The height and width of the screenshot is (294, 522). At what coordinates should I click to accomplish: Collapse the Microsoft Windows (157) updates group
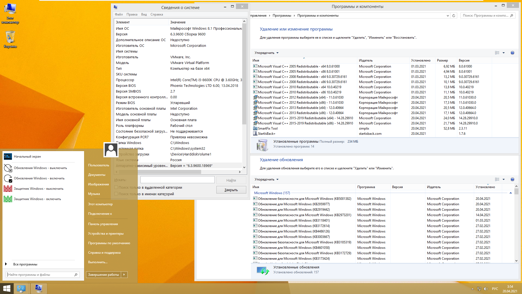[x=511, y=193]
